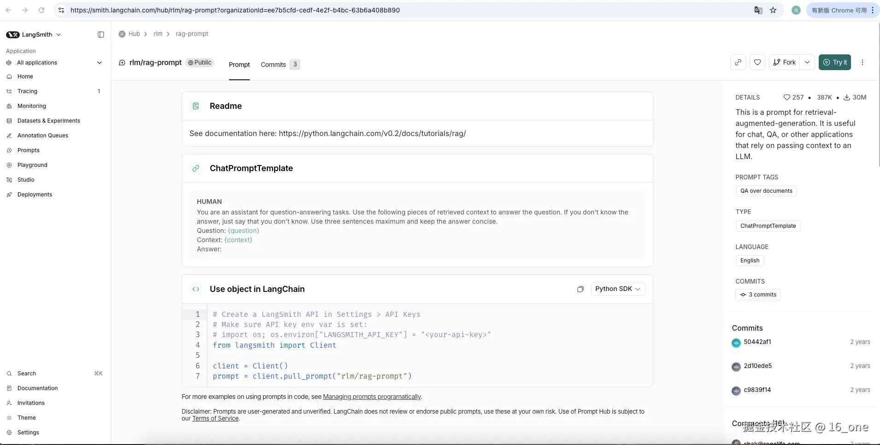The width and height of the screenshot is (880, 445).
Task: Open commit 50442af1
Action: [757, 342]
